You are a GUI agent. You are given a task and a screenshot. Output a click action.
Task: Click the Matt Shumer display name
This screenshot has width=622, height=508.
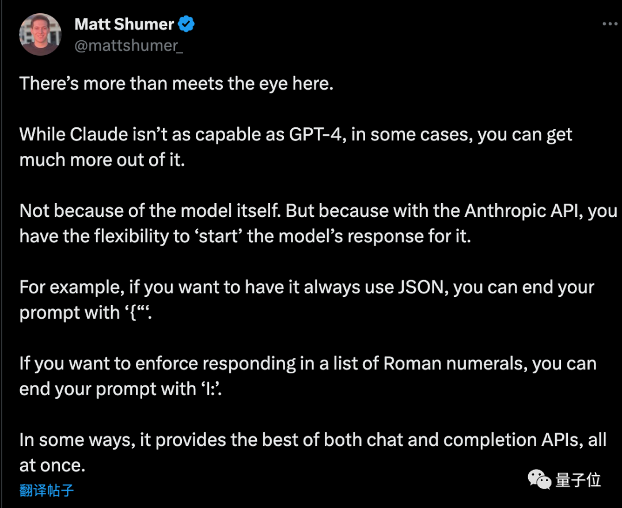click(x=124, y=24)
